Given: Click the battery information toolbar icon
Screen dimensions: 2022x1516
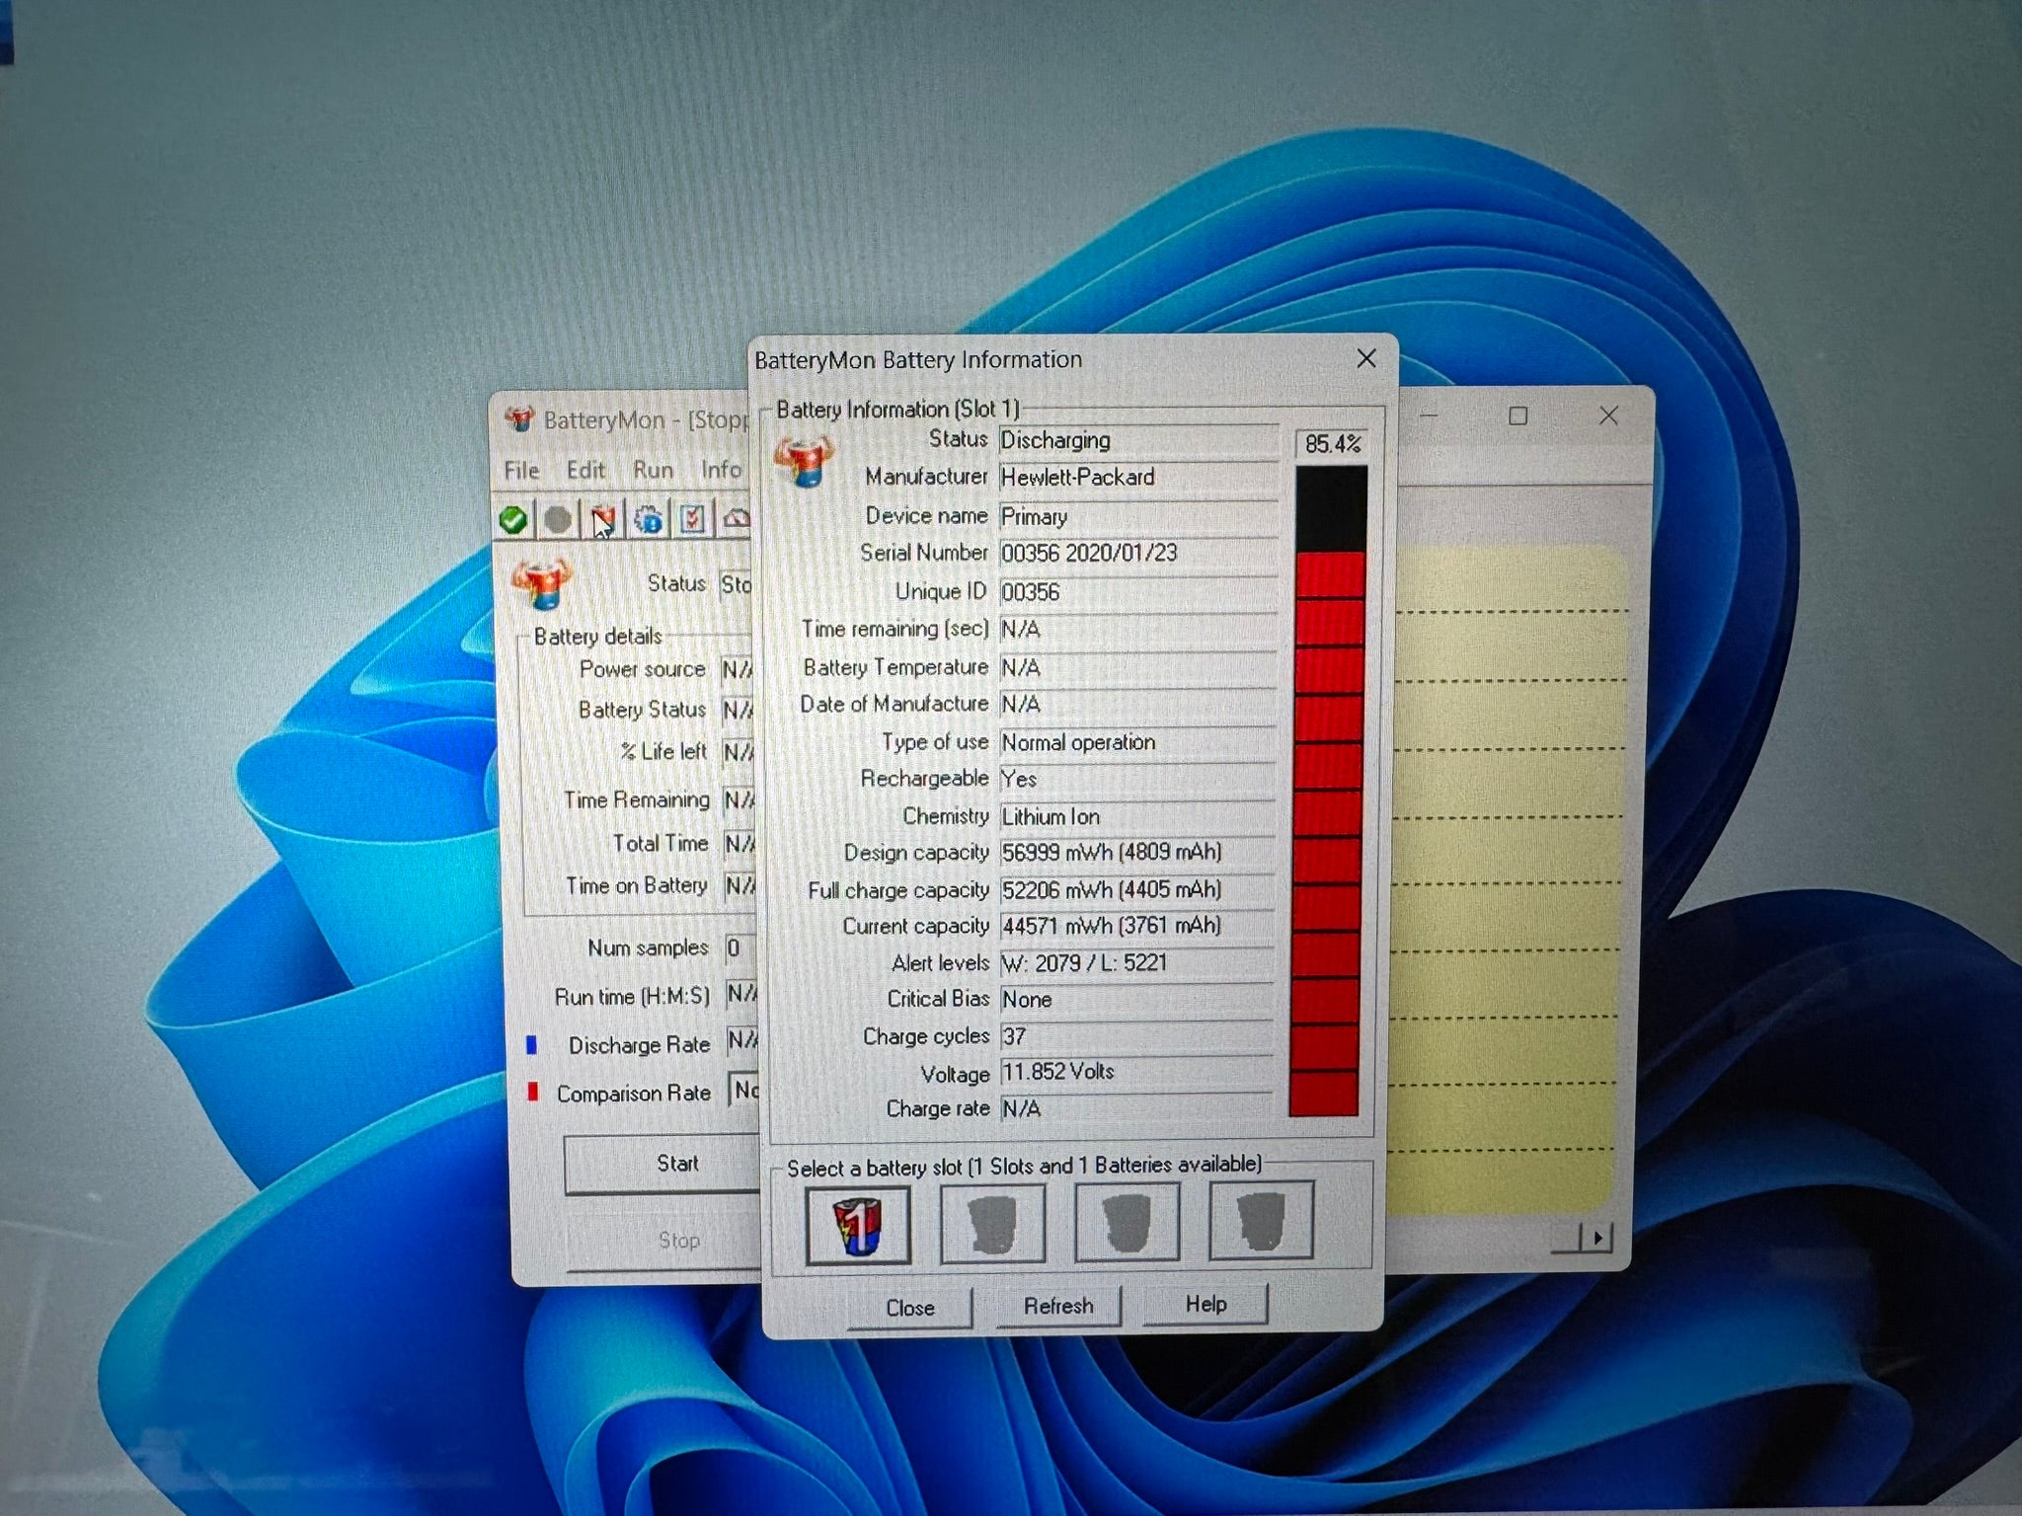Looking at the screenshot, I should (603, 520).
